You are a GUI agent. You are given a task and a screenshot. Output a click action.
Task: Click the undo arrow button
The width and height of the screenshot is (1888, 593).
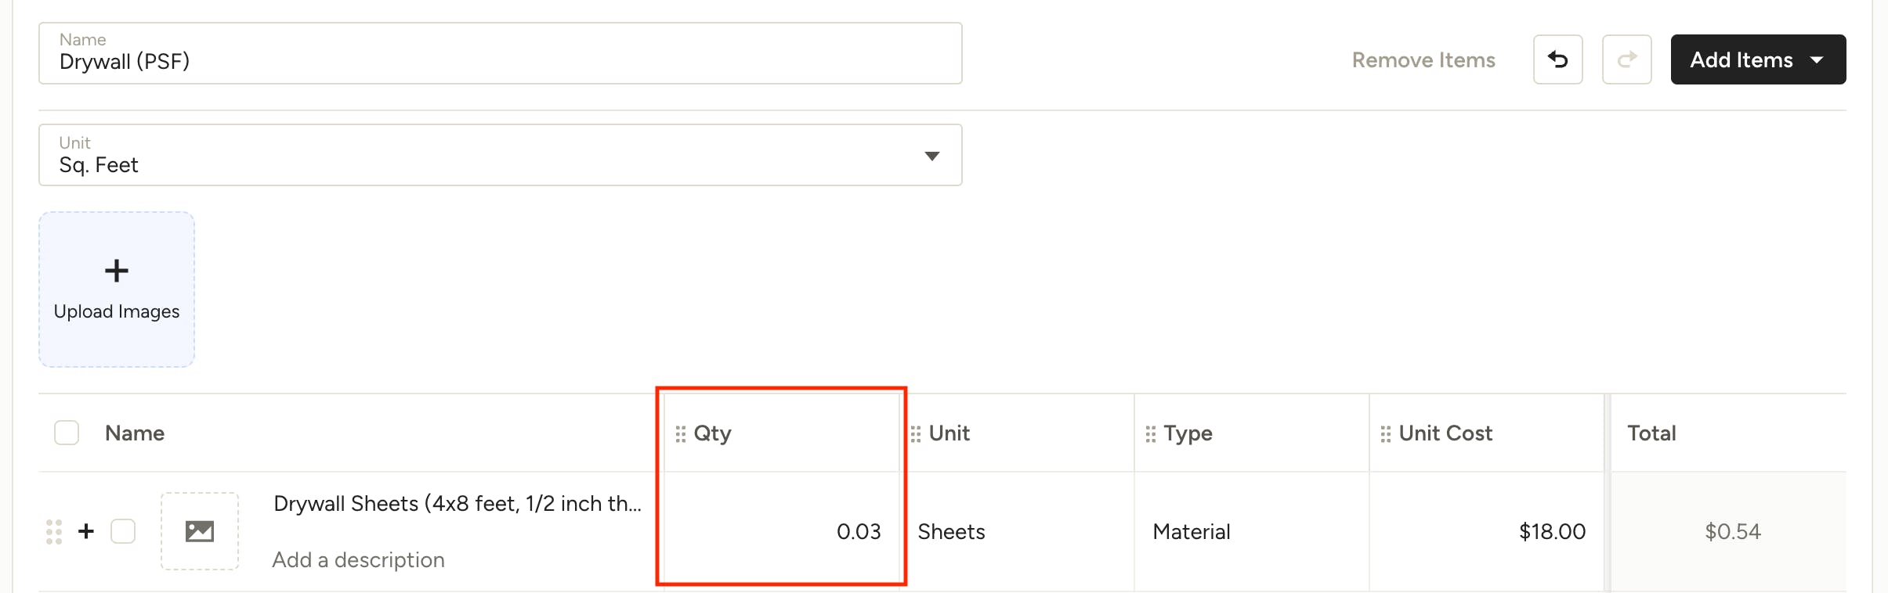point(1557,59)
